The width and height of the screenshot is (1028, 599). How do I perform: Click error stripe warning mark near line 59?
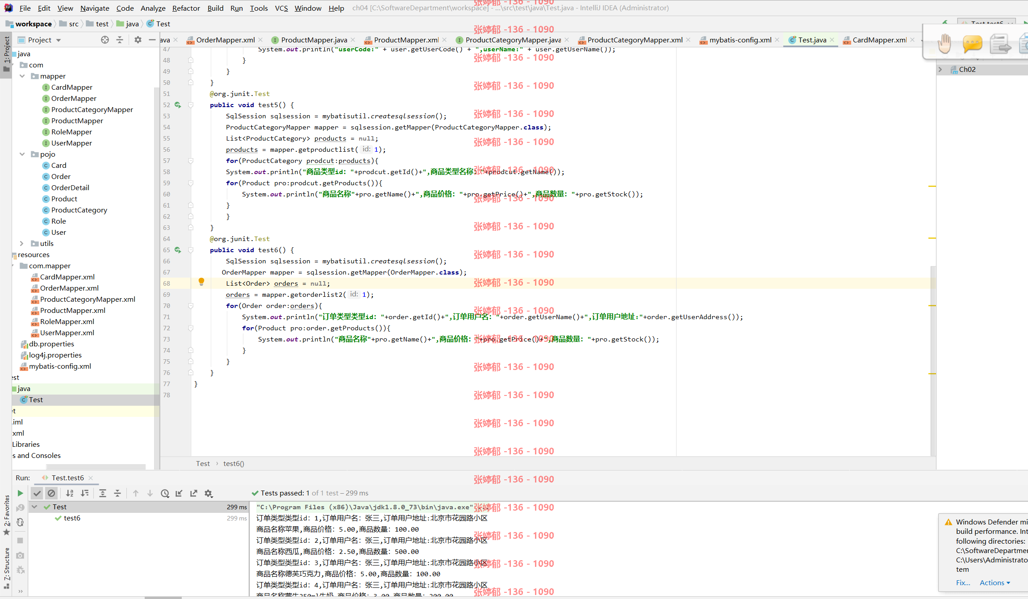932,186
